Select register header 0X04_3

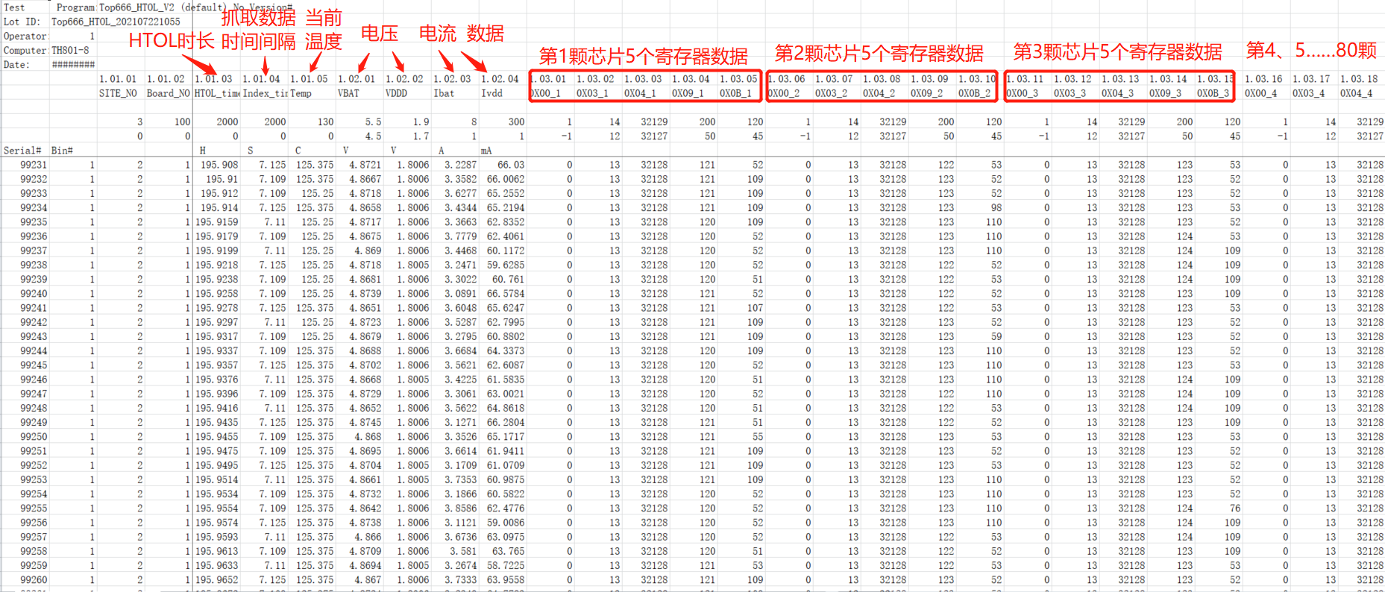(x=1117, y=93)
